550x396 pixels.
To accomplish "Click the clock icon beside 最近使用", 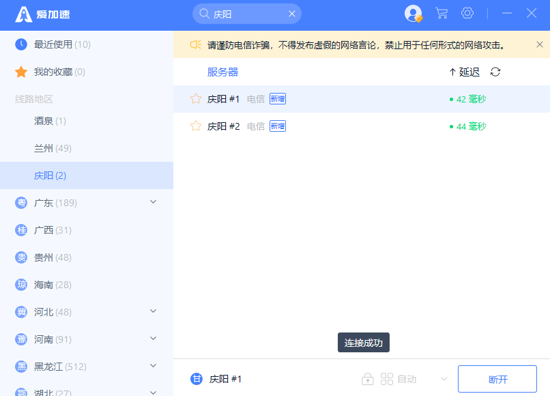I will pyautogui.click(x=21, y=44).
